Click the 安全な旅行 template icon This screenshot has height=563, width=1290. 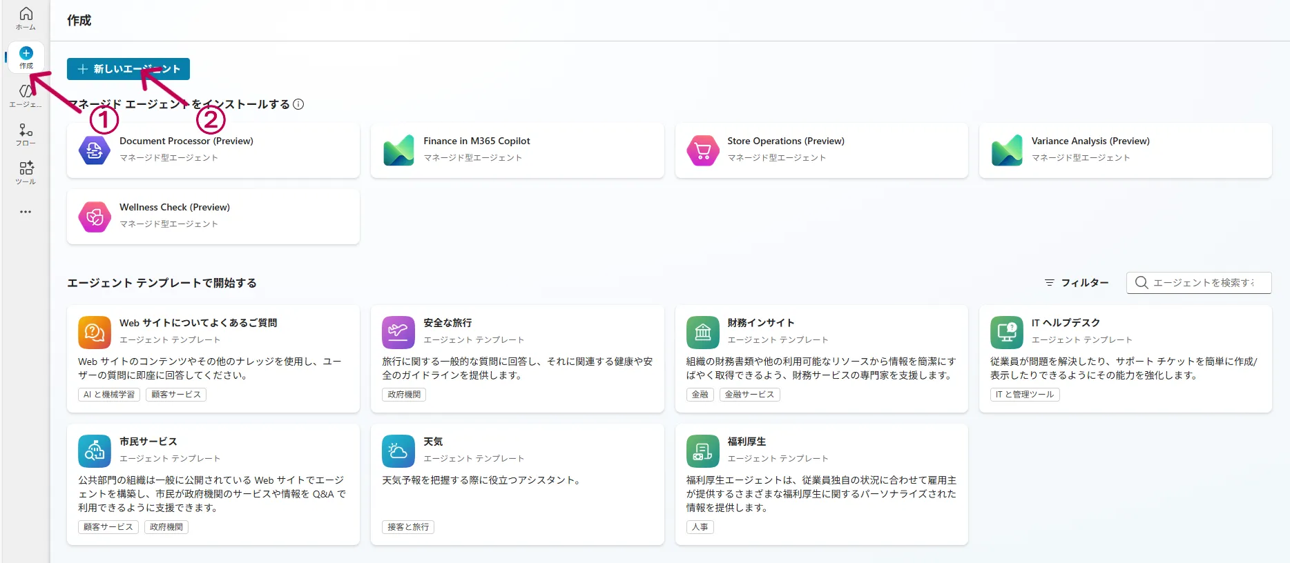pyautogui.click(x=398, y=333)
